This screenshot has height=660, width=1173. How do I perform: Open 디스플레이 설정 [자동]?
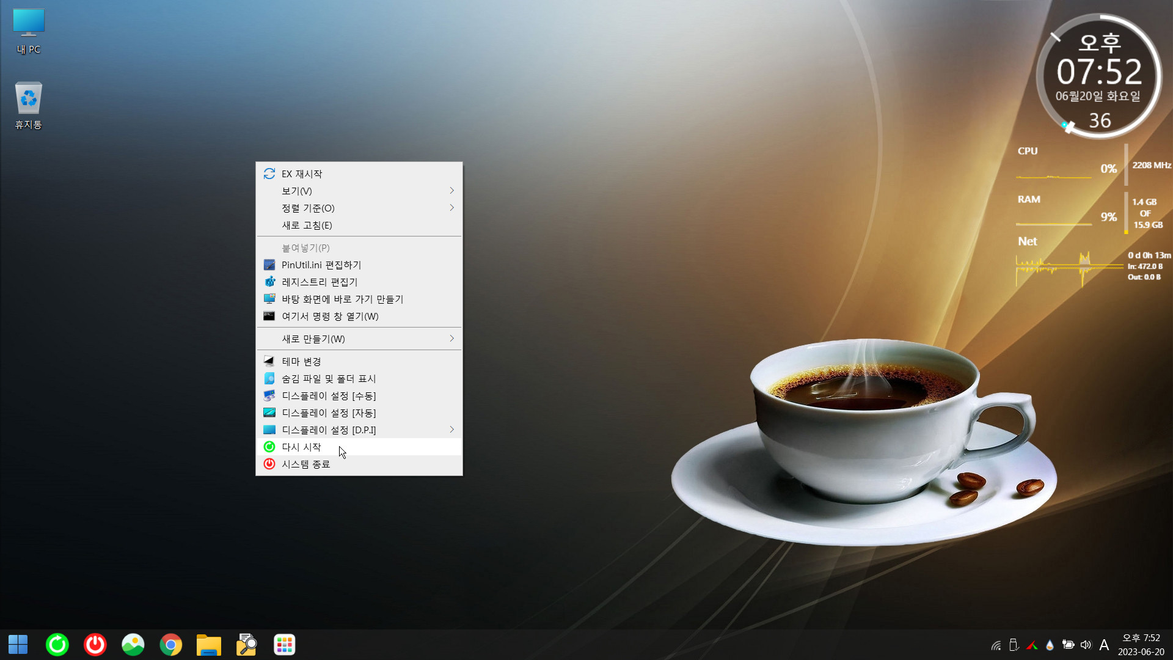coord(359,413)
